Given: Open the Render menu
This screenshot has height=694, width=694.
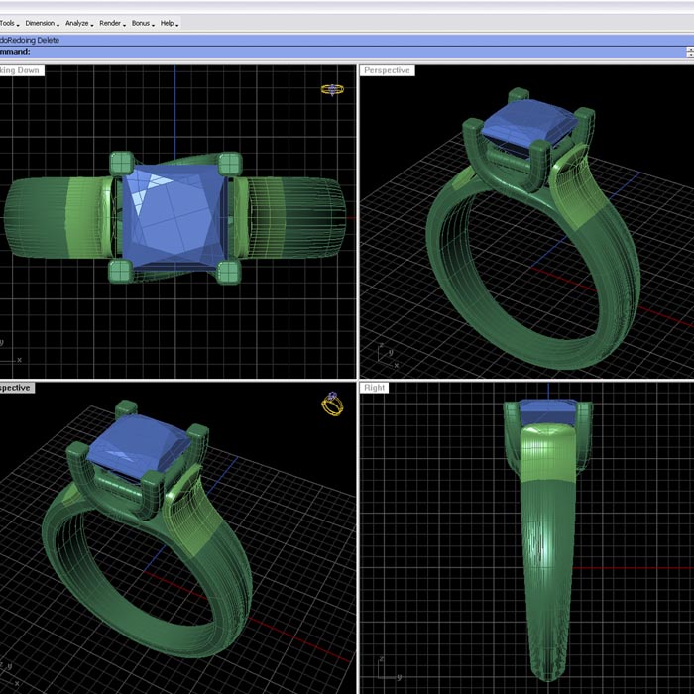Looking at the screenshot, I should pos(112,23).
